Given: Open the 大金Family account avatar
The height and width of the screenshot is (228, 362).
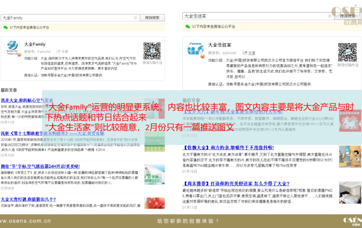Looking at the screenshot, I should click(13, 48).
